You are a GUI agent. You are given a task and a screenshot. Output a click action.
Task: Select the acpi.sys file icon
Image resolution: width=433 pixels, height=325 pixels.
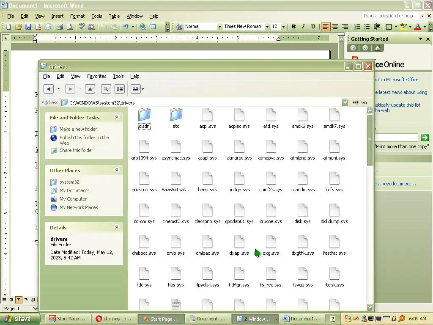tap(207, 115)
